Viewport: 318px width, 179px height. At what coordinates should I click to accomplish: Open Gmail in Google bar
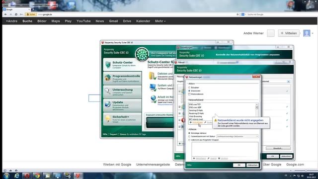(113, 21)
